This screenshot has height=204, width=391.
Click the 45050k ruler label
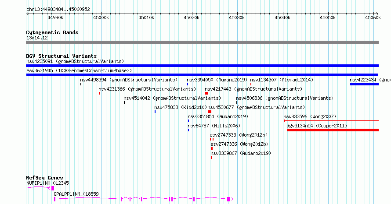pyautogui.click(x=328, y=18)
